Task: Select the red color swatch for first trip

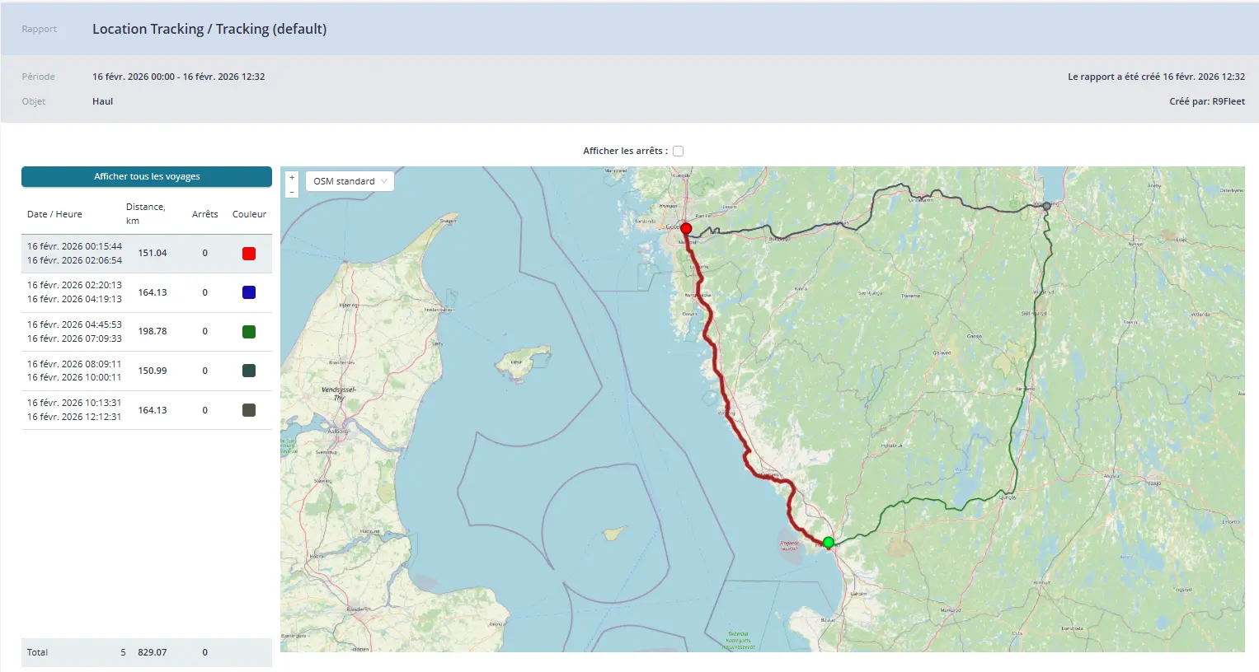Action: pos(249,254)
